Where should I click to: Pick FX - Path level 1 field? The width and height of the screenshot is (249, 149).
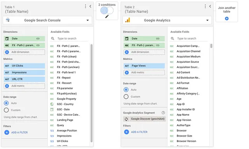[x=66, y=72]
